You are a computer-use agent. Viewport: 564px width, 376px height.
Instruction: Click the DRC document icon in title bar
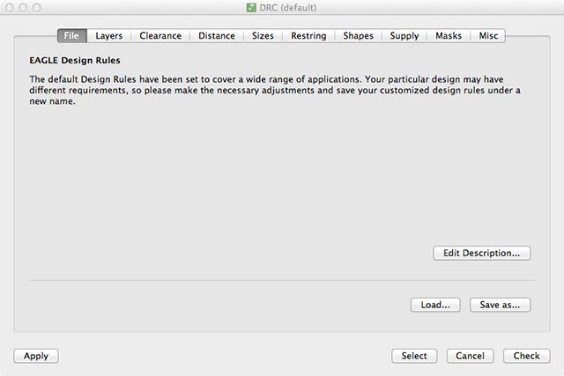tap(251, 8)
